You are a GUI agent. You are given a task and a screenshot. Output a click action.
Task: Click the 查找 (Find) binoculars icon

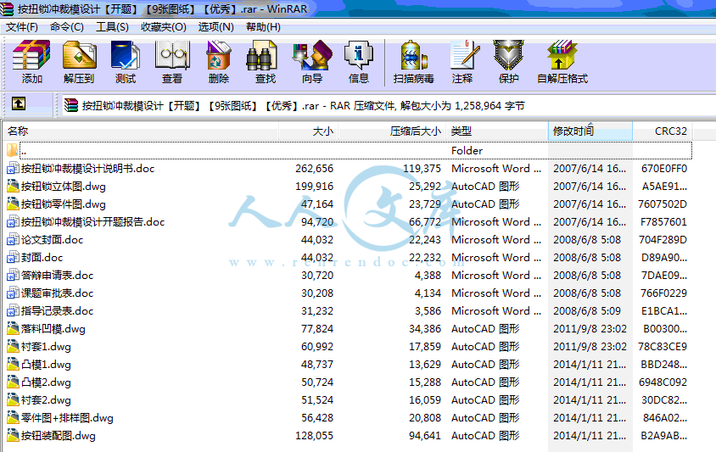(261, 55)
